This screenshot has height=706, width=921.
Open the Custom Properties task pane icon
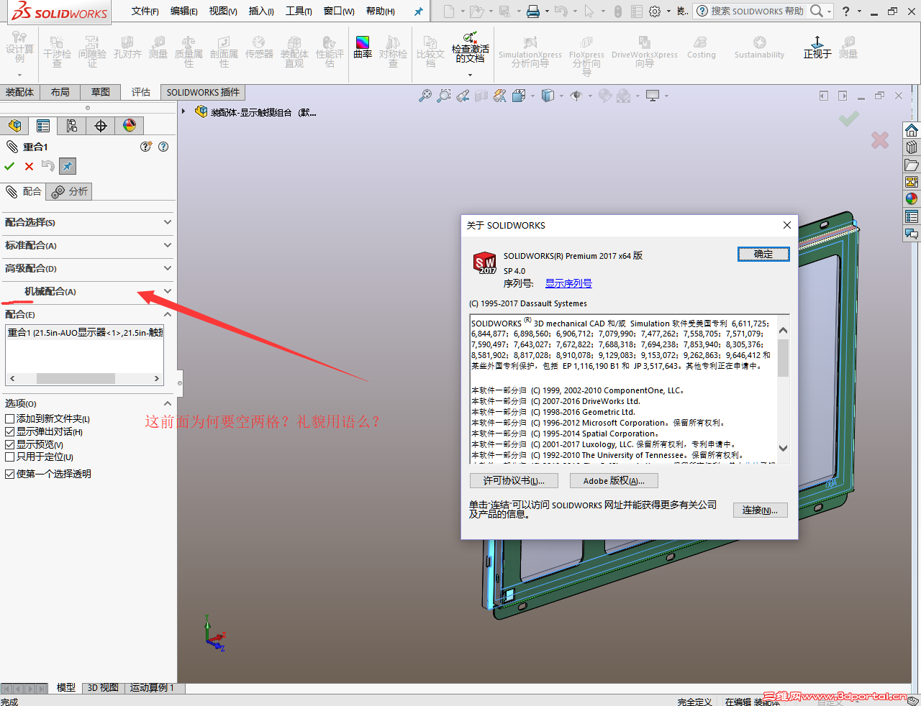(x=912, y=216)
